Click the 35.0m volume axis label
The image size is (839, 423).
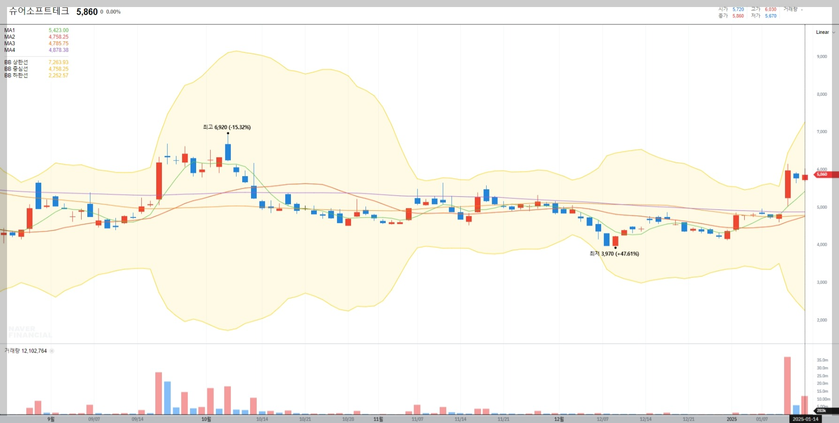click(822, 360)
